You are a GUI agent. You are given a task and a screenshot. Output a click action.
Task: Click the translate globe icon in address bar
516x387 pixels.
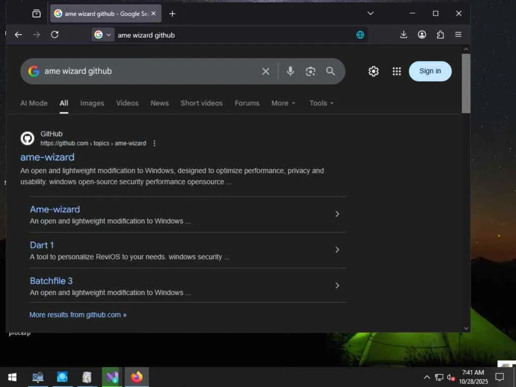coord(360,35)
